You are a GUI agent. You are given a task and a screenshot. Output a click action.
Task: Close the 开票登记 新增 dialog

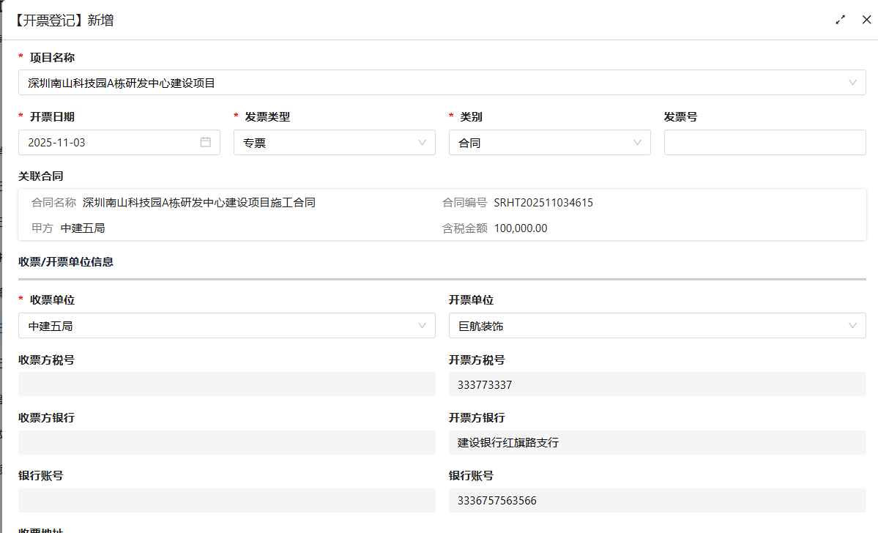coord(866,20)
